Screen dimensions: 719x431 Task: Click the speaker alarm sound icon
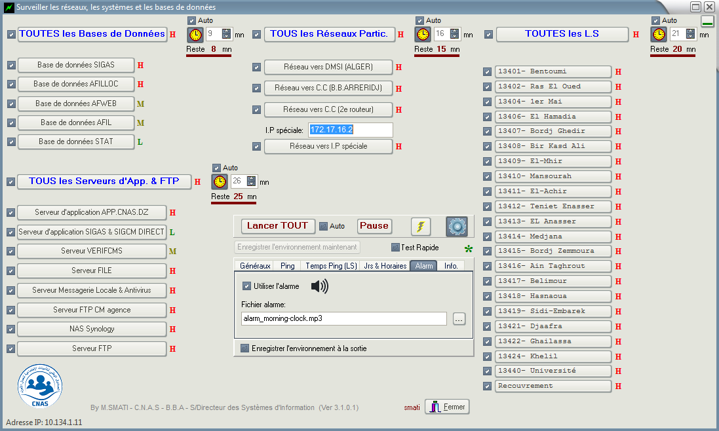coord(320,286)
